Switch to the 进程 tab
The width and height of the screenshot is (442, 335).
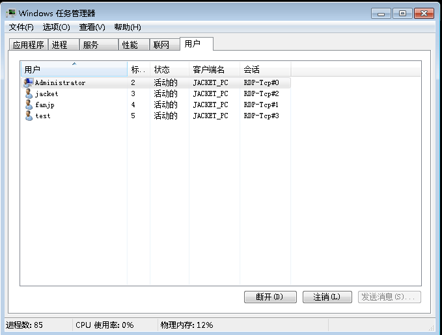(x=64, y=45)
